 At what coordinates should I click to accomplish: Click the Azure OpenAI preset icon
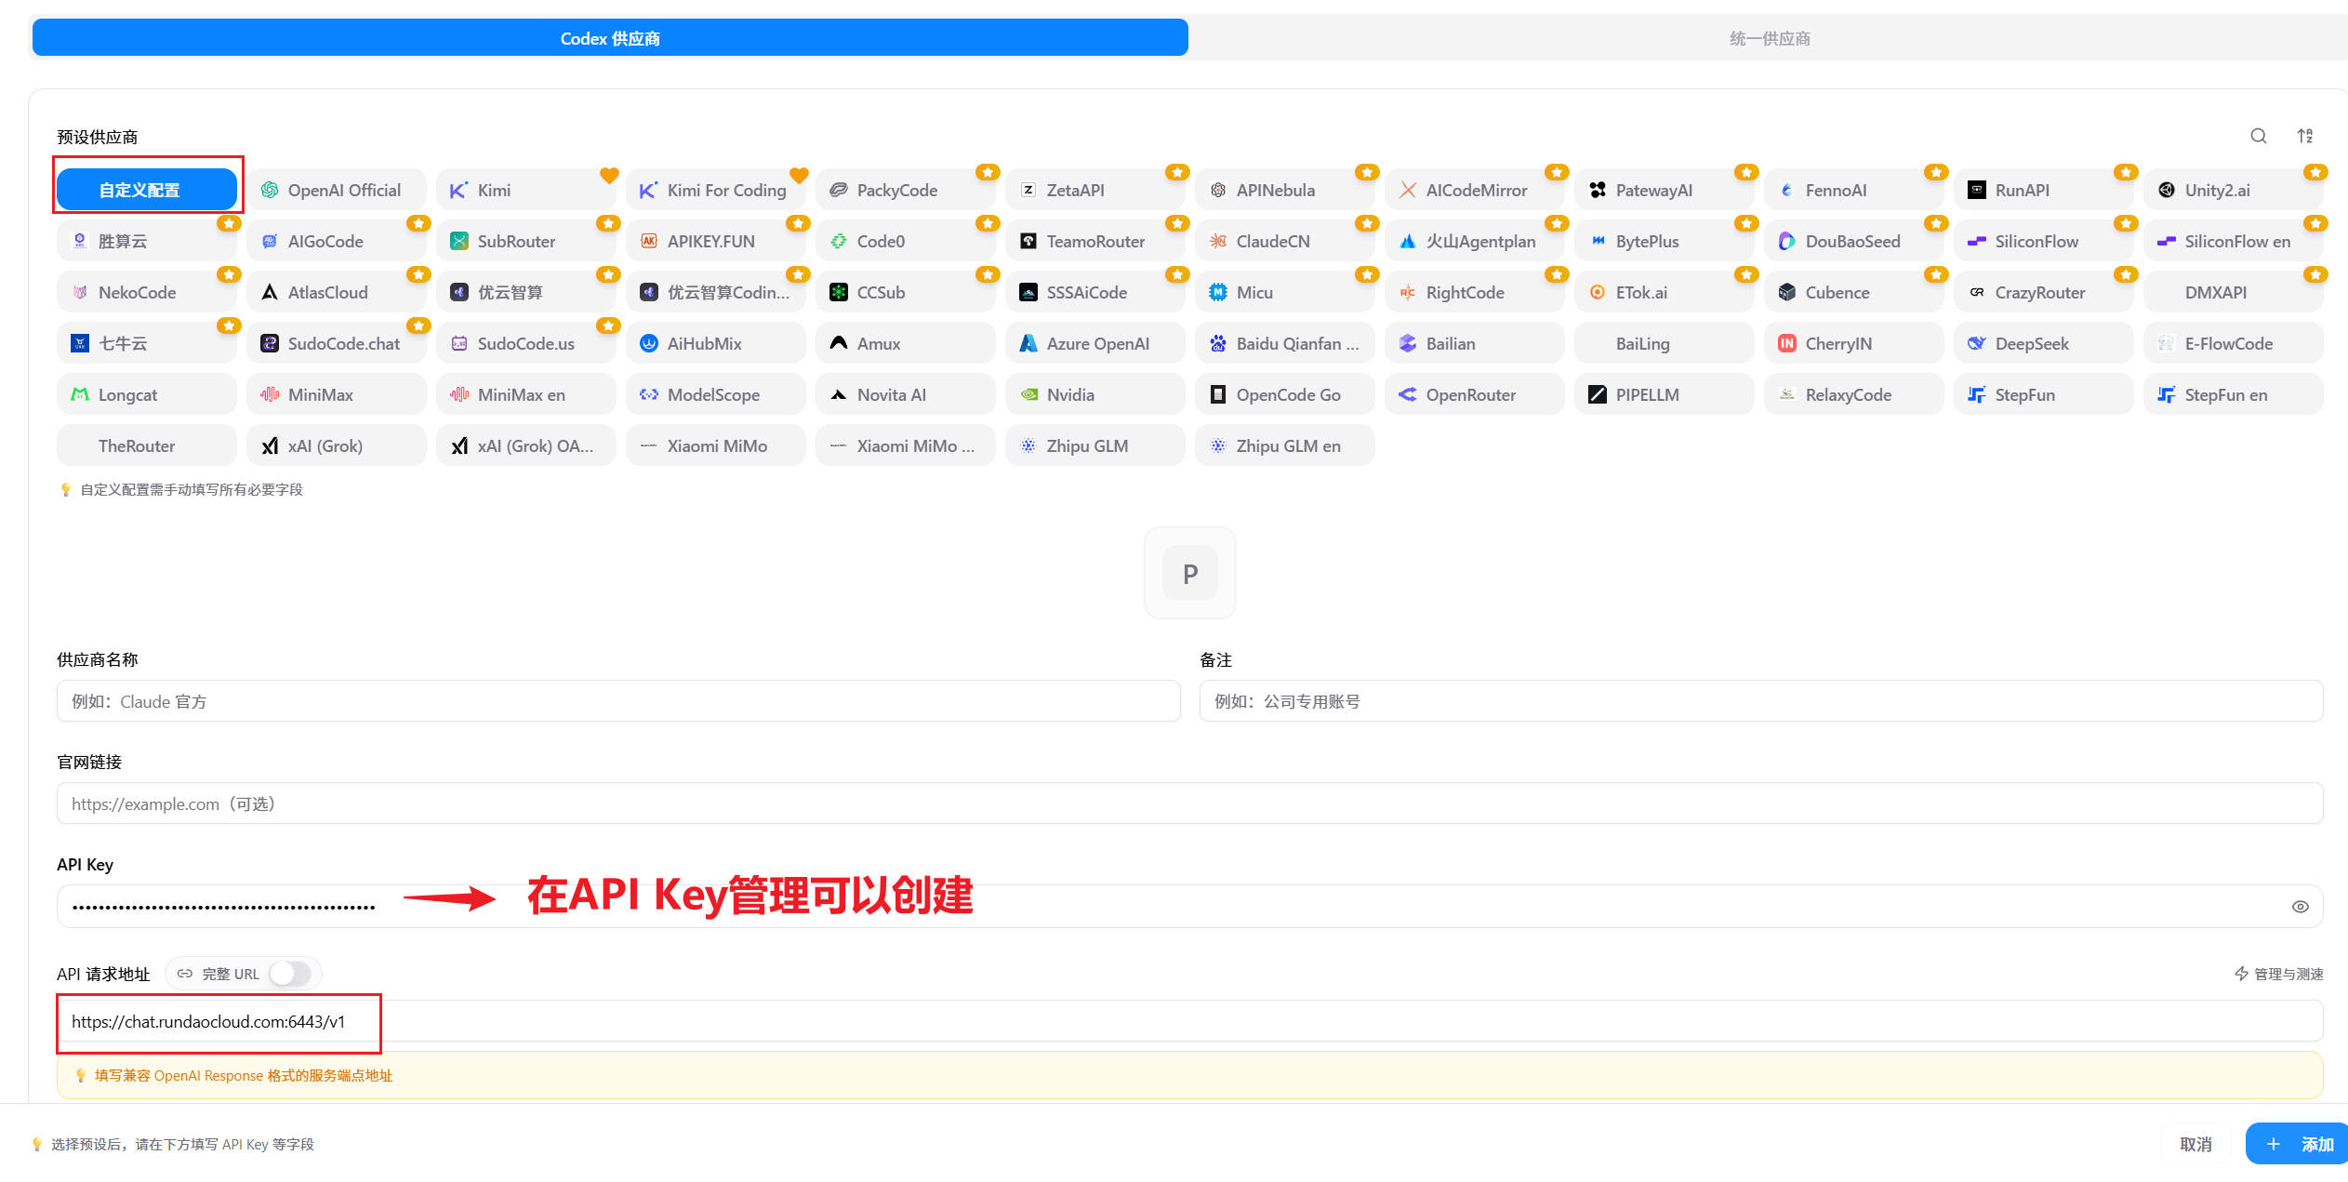(x=1028, y=343)
